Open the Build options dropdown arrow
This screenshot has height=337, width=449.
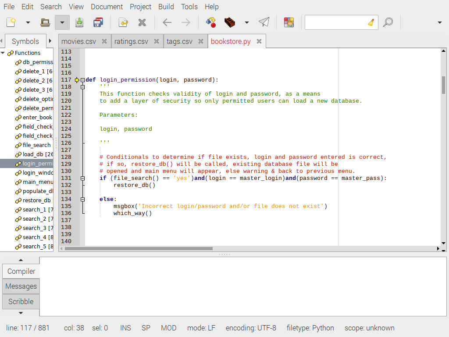coord(246,22)
